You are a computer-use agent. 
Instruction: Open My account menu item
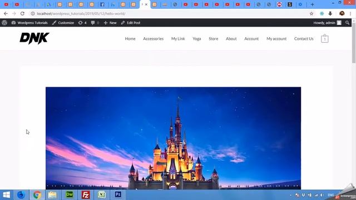[276, 39]
